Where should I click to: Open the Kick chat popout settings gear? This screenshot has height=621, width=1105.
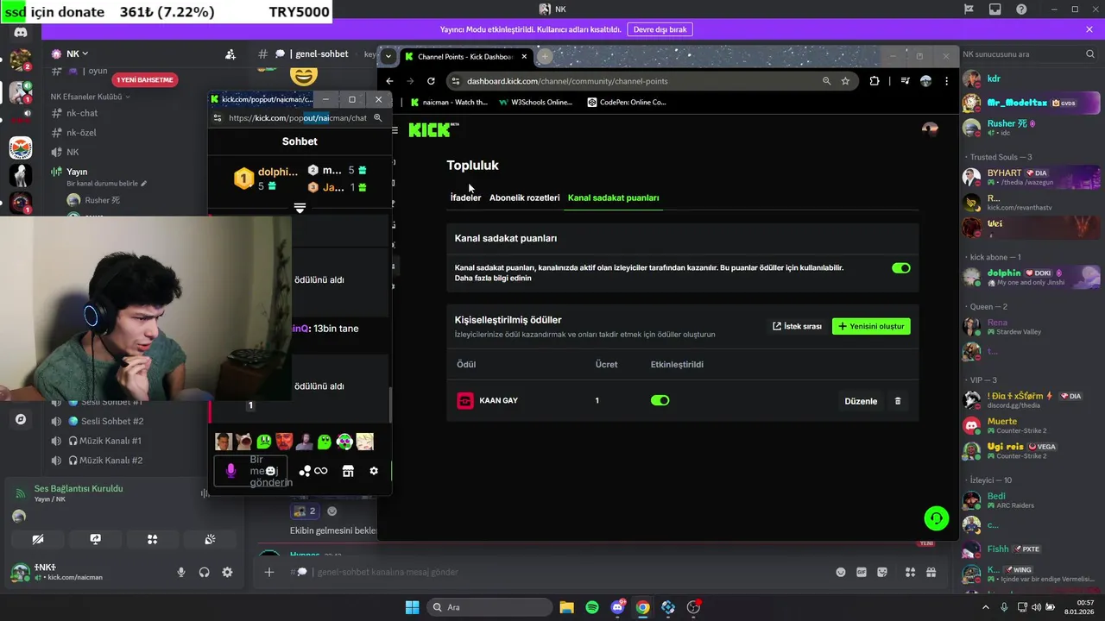click(374, 471)
